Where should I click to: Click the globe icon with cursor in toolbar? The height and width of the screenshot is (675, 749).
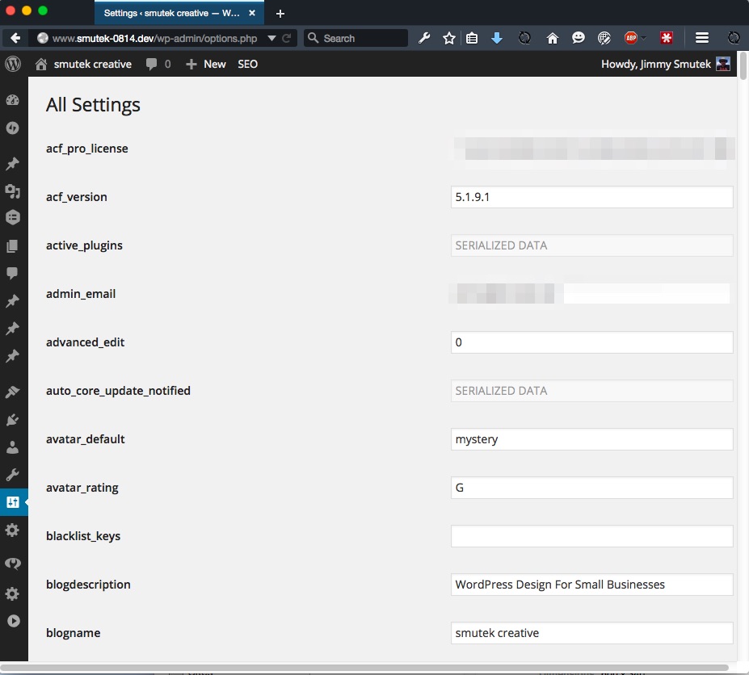(x=604, y=38)
